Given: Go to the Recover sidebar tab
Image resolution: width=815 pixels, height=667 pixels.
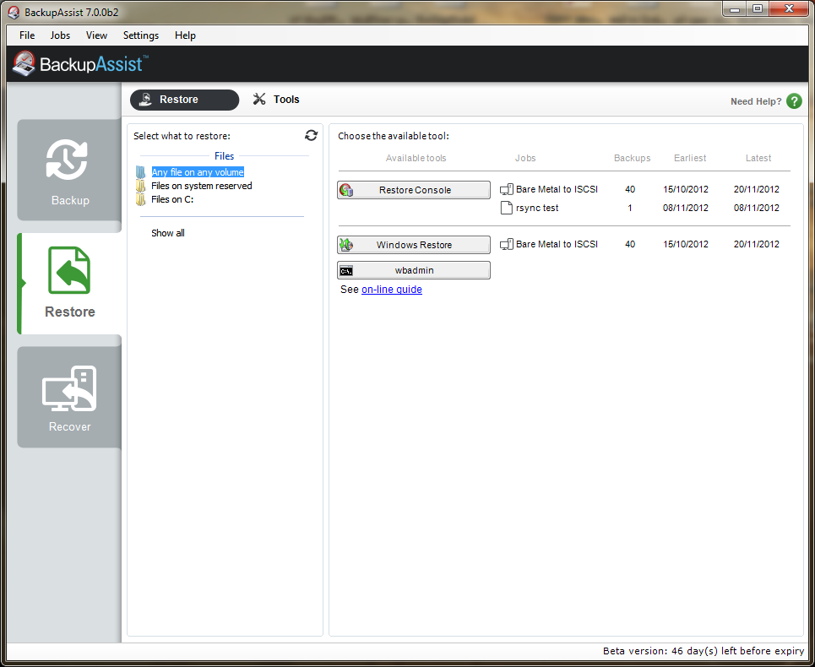Looking at the screenshot, I should pos(69,398).
